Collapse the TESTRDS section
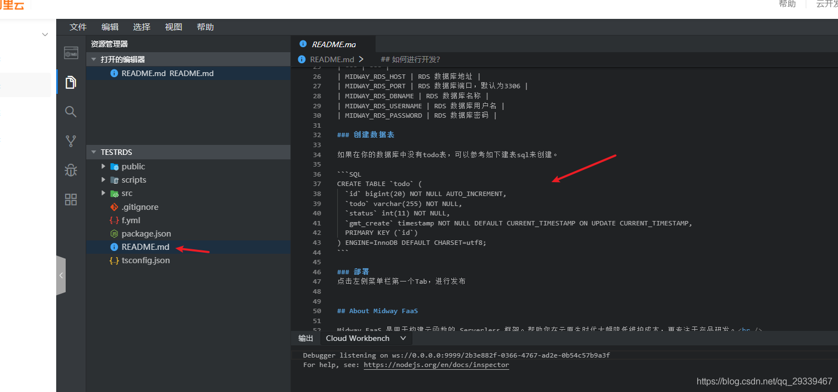 (93, 152)
